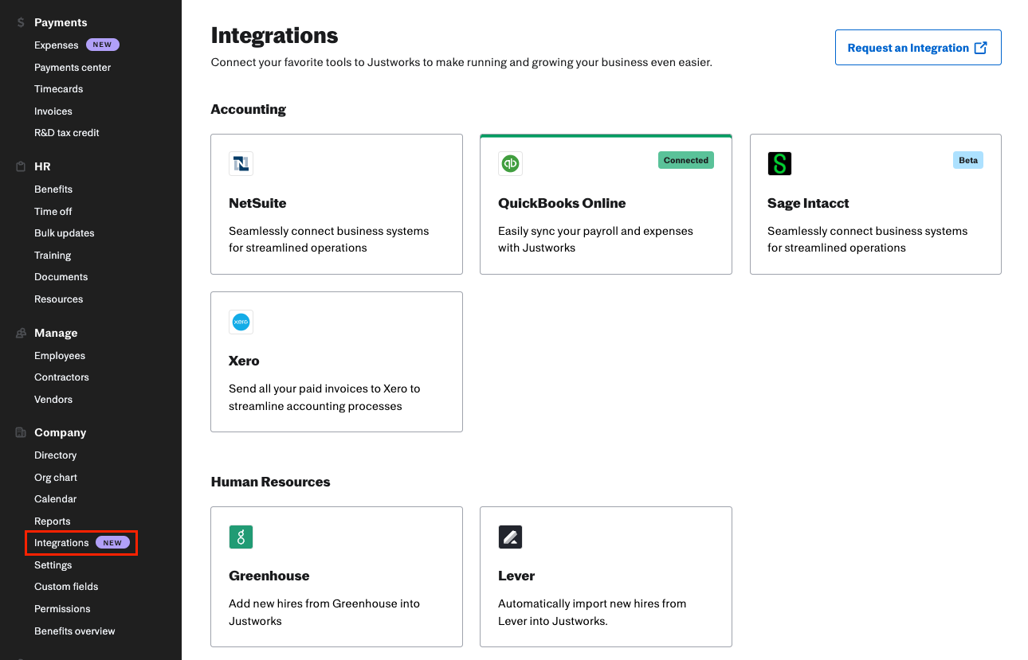Open Custom fields
This screenshot has height=660, width=1028.
click(66, 587)
